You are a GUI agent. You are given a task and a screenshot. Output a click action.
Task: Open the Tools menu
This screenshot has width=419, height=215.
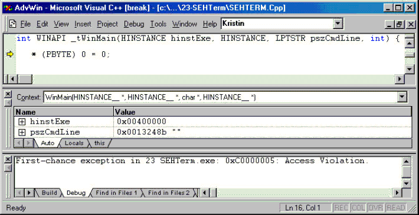pos(158,24)
